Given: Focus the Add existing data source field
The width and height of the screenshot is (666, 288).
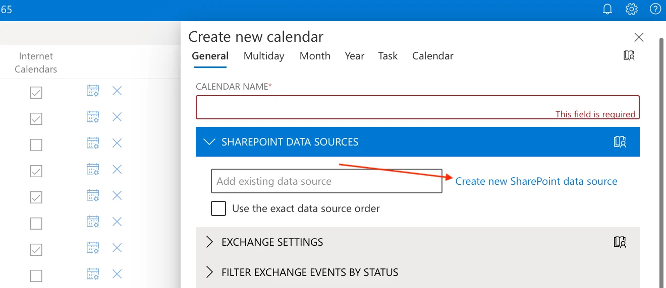Looking at the screenshot, I should click(x=326, y=181).
